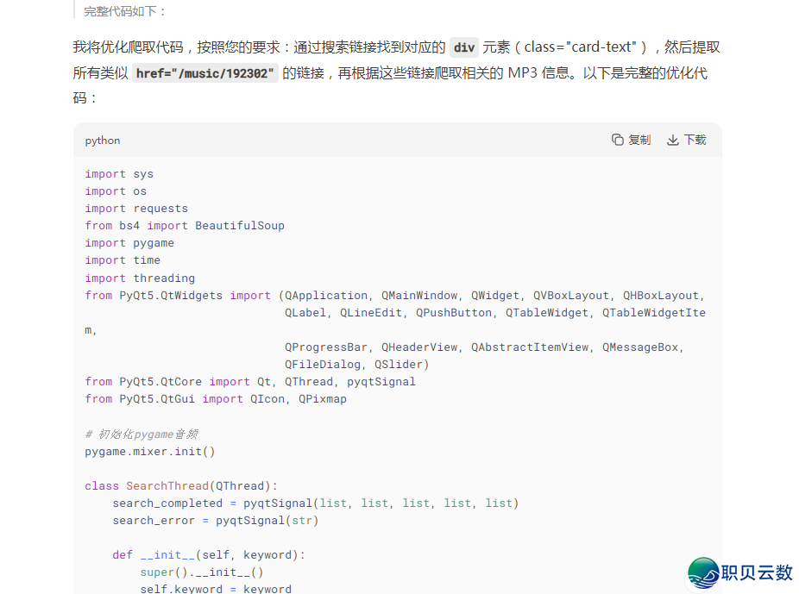Click the copy icon in code header
799x594 pixels.
pyautogui.click(x=618, y=140)
